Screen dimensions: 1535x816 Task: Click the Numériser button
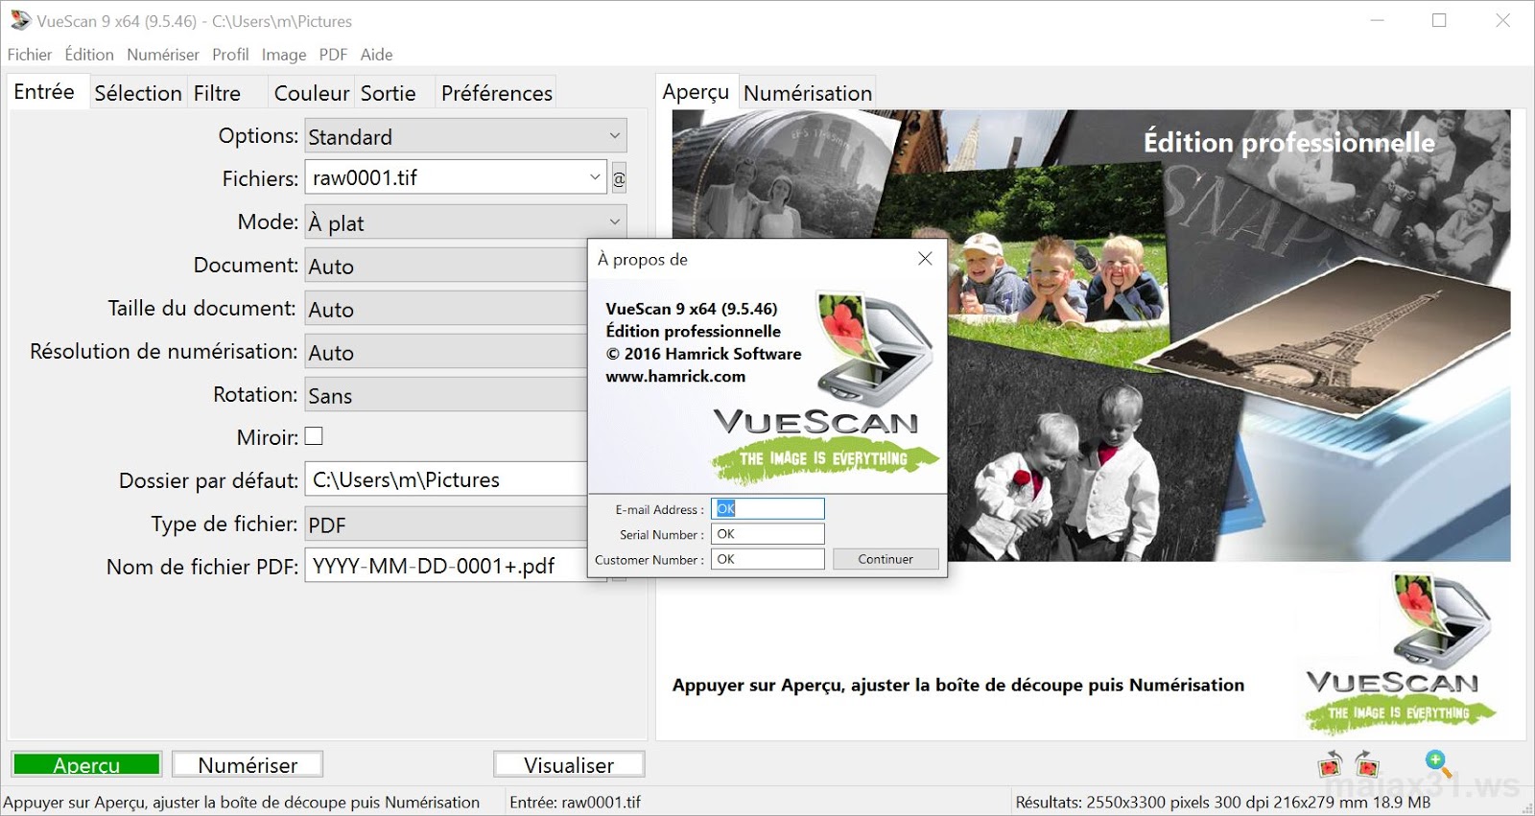(x=248, y=764)
